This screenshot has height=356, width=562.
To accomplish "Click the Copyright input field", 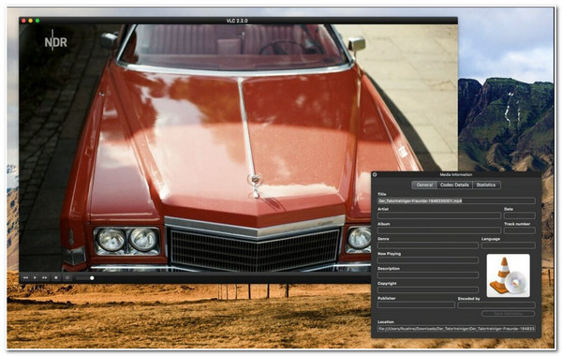I will point(428,289).
